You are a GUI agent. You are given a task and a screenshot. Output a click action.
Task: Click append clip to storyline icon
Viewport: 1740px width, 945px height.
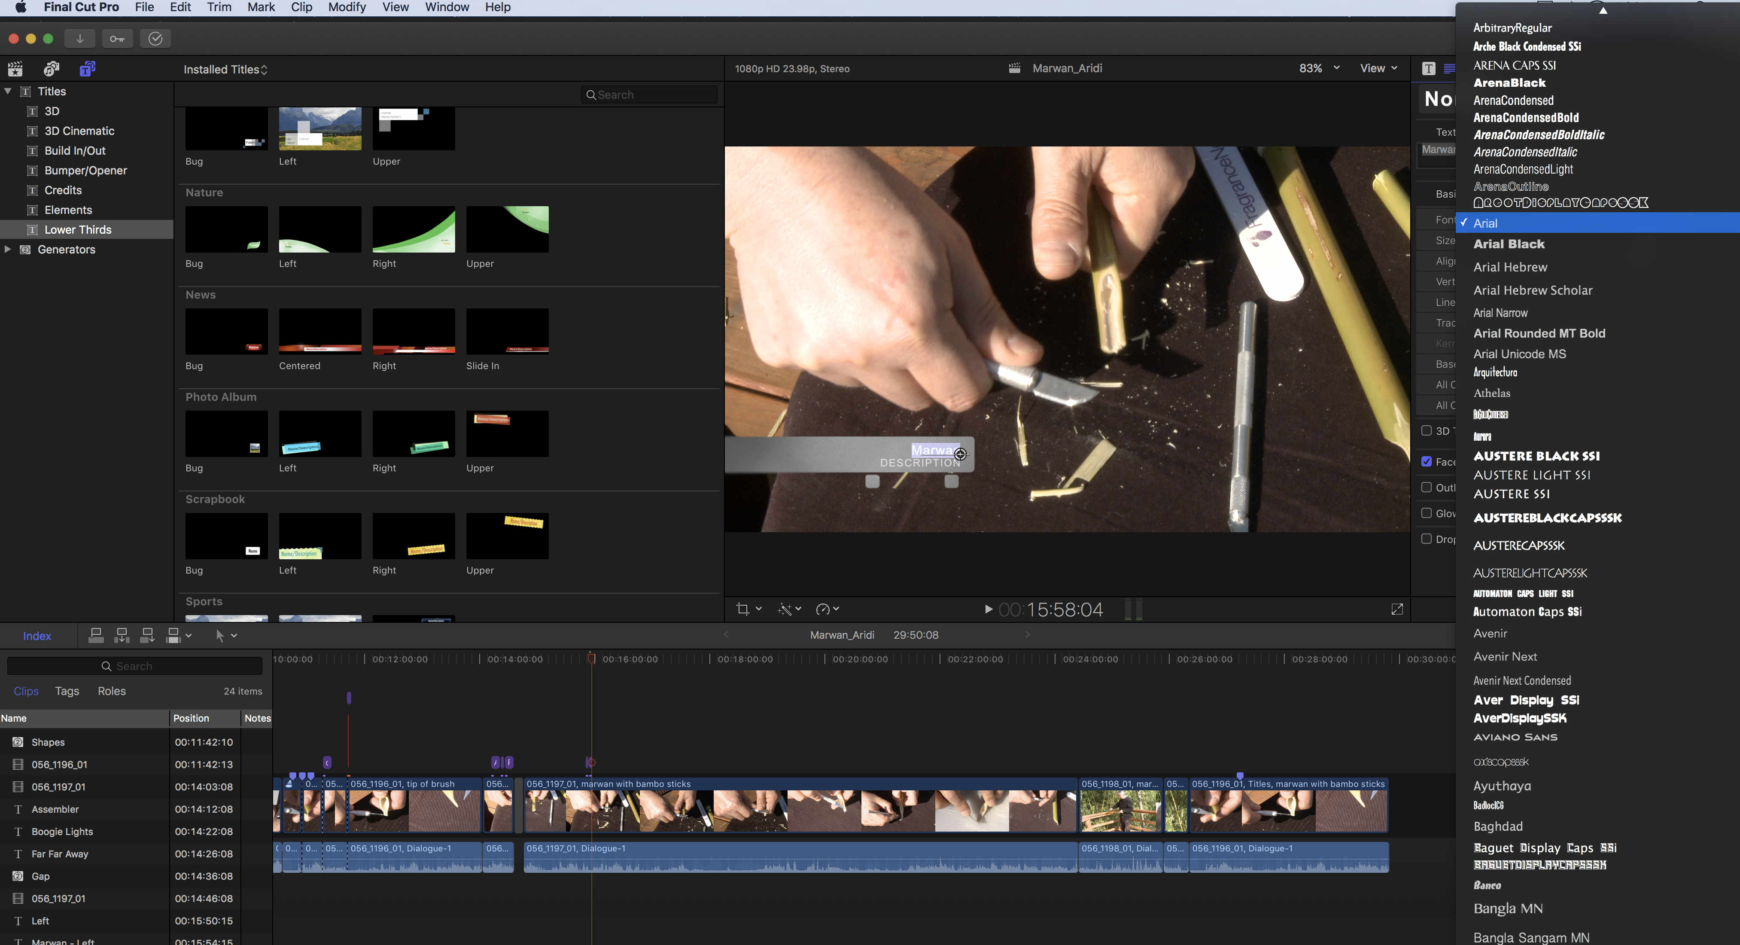[x=146, y=635]
